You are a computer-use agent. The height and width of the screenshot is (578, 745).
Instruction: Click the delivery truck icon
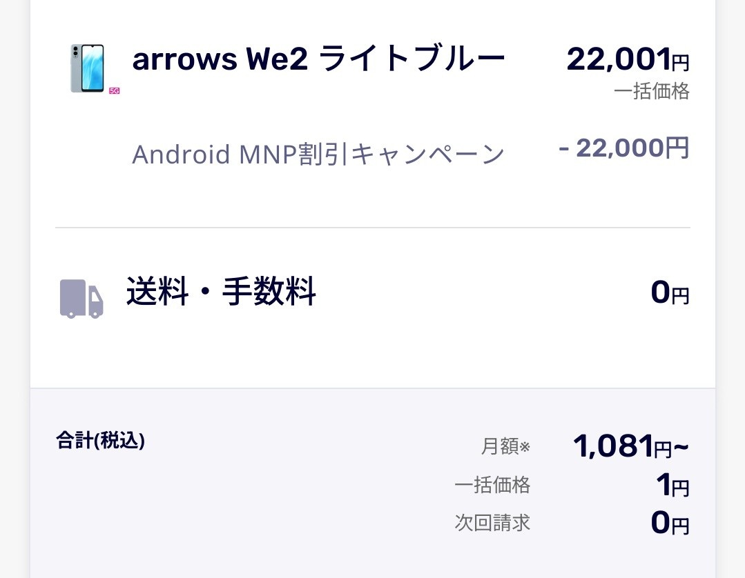point(81,299)
